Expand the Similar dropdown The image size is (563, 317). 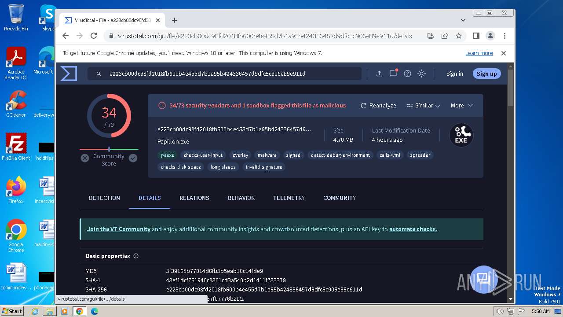point(423,106)
